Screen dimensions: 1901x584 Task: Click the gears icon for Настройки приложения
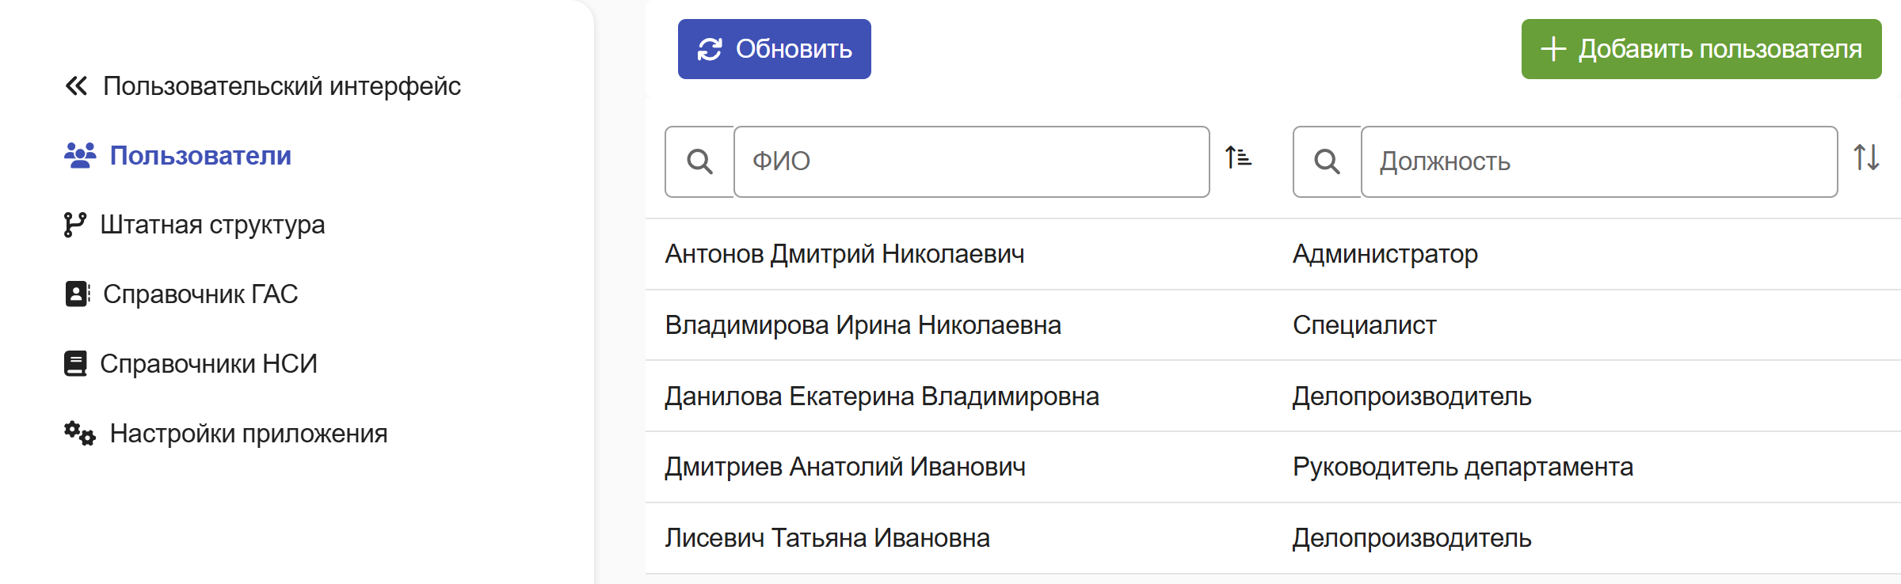[80, 433]
